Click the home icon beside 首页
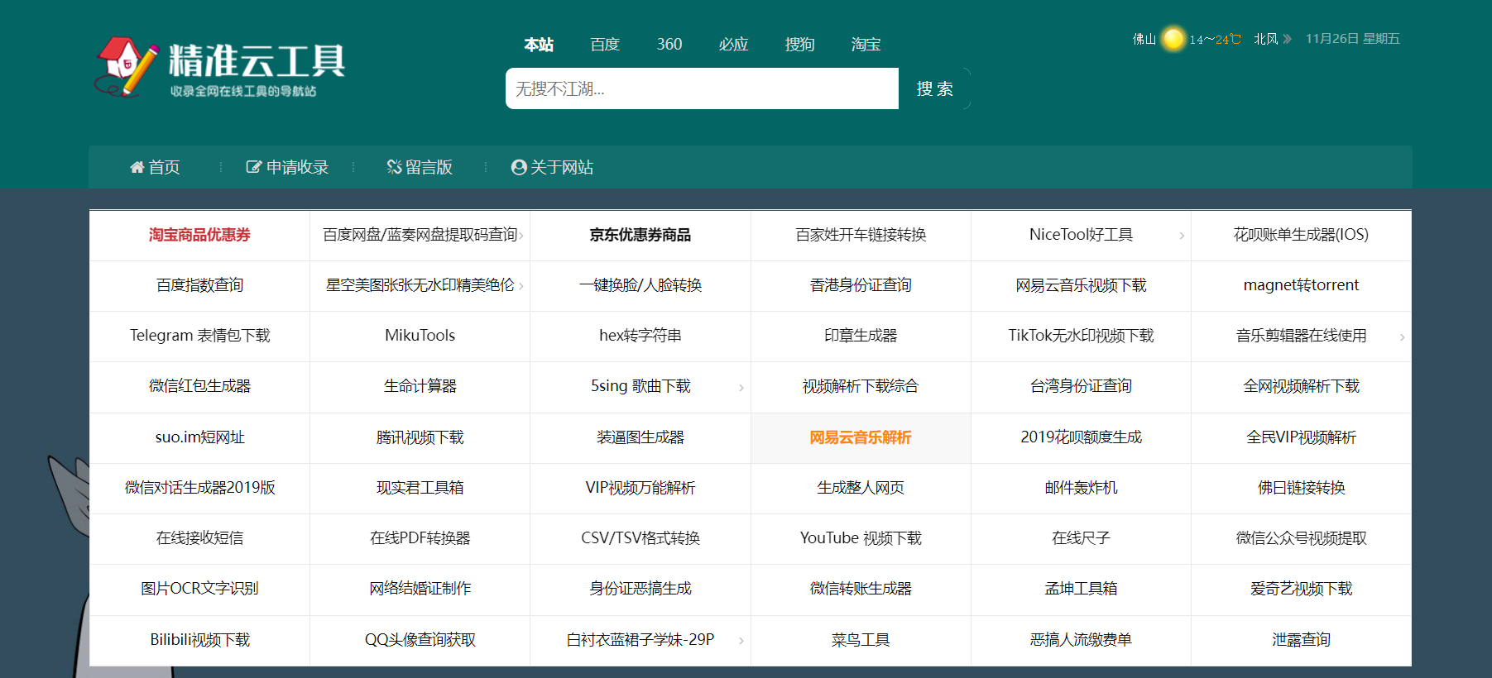This screenshot has width=1492, height=678. click(x=137, y=168)
